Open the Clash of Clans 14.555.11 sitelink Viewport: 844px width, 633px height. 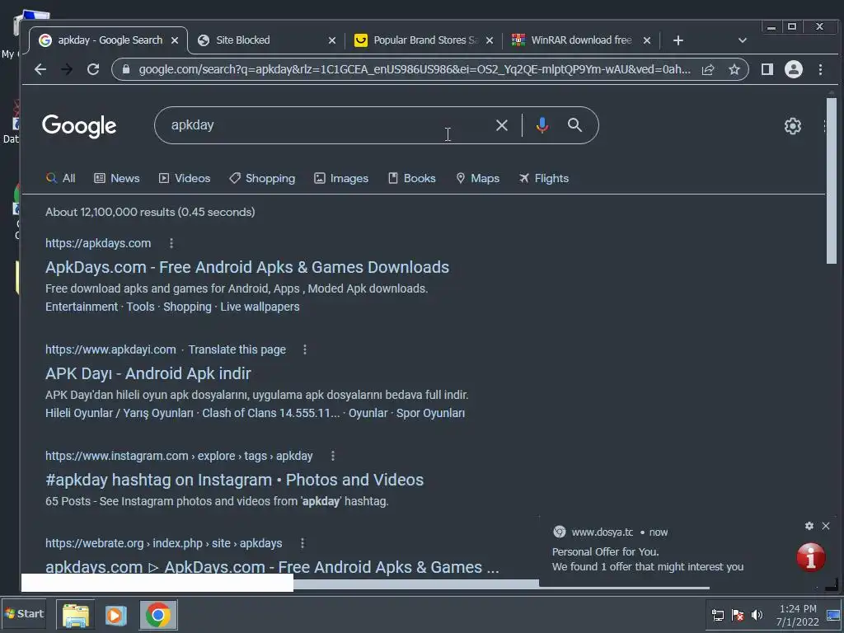pos(270,414)
